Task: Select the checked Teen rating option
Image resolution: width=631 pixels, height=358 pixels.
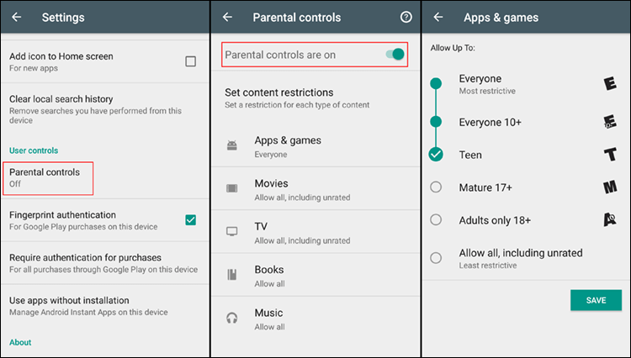Action: (x=436, y=155)
